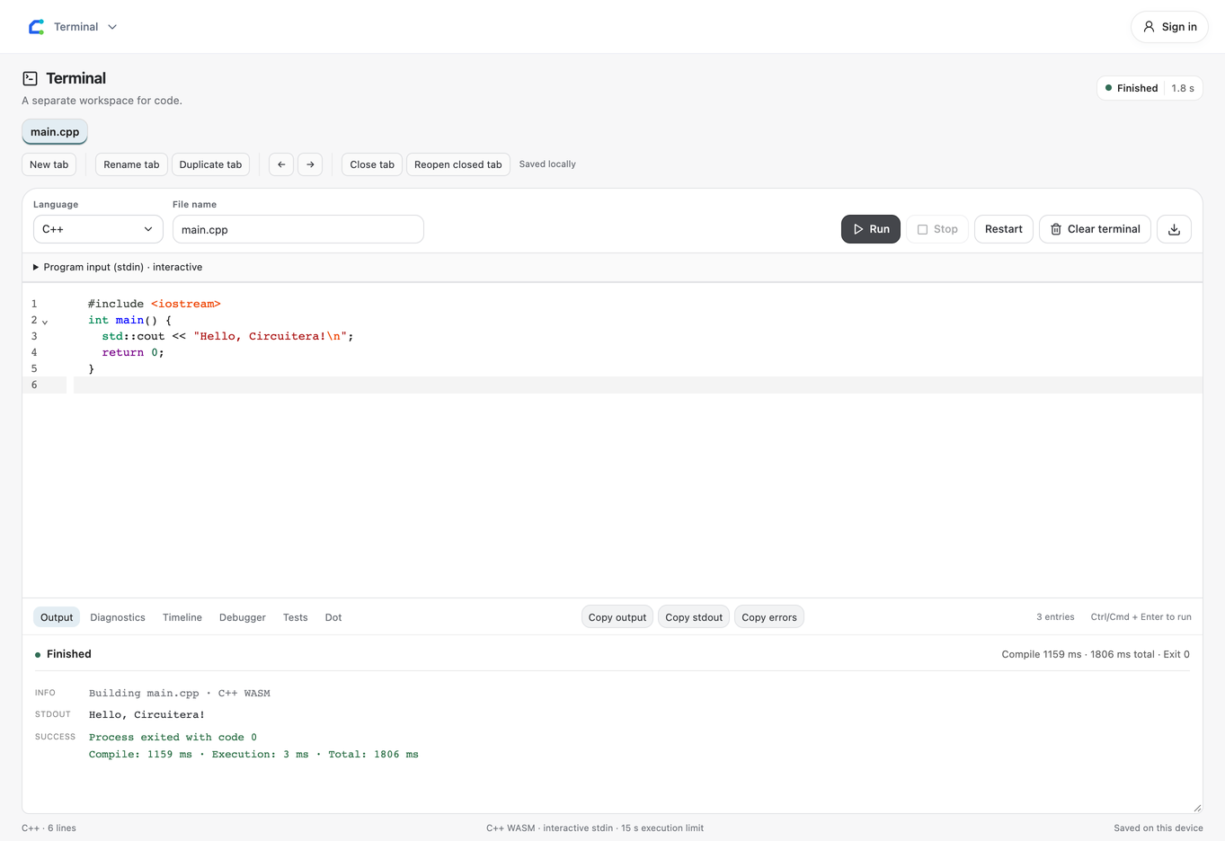
Task: Click the Finished status badge at top
Action: pyautogui.click(x=1150, y=88)
